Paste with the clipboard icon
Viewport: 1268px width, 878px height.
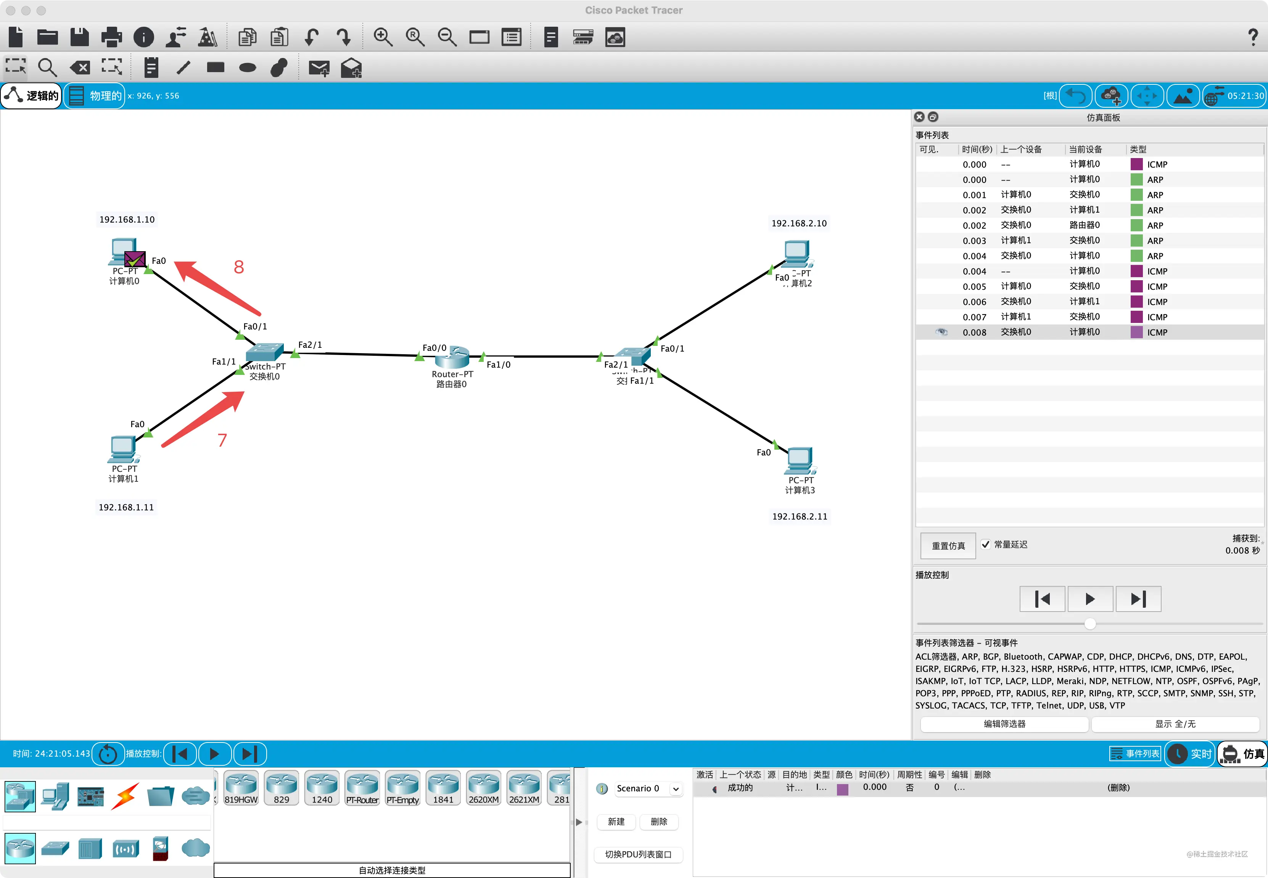click(279, 37)
